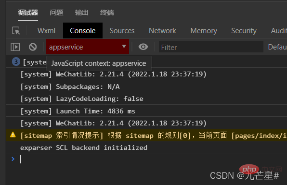Screen dimensions: 287x185
Task: Open the Sources tab
Action: pos(122,31)
